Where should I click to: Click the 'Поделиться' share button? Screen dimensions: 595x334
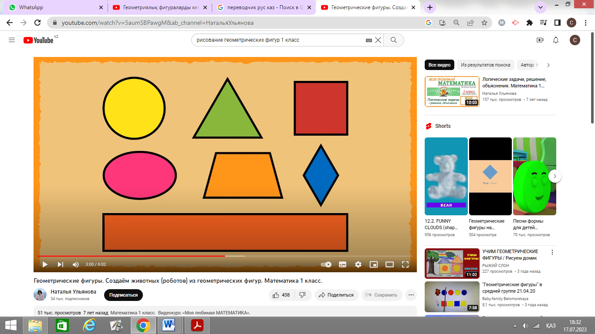click(337, 295)
